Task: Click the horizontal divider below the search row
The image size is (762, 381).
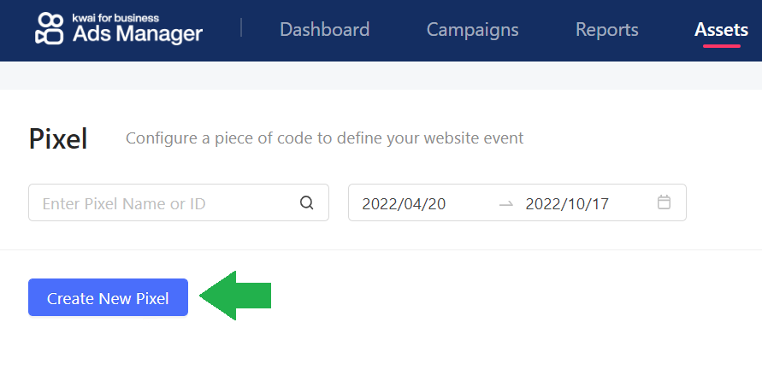Action: (x=381, y=249)
